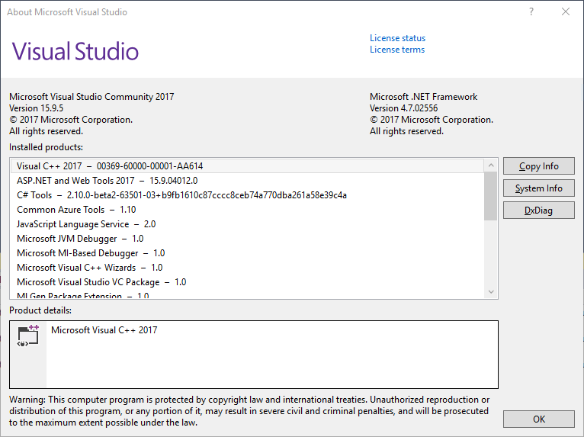Select JavaScript Language Service – 2.0
Image resolution: width=584 pixels, height=437 pixels.
pos(247,224)
